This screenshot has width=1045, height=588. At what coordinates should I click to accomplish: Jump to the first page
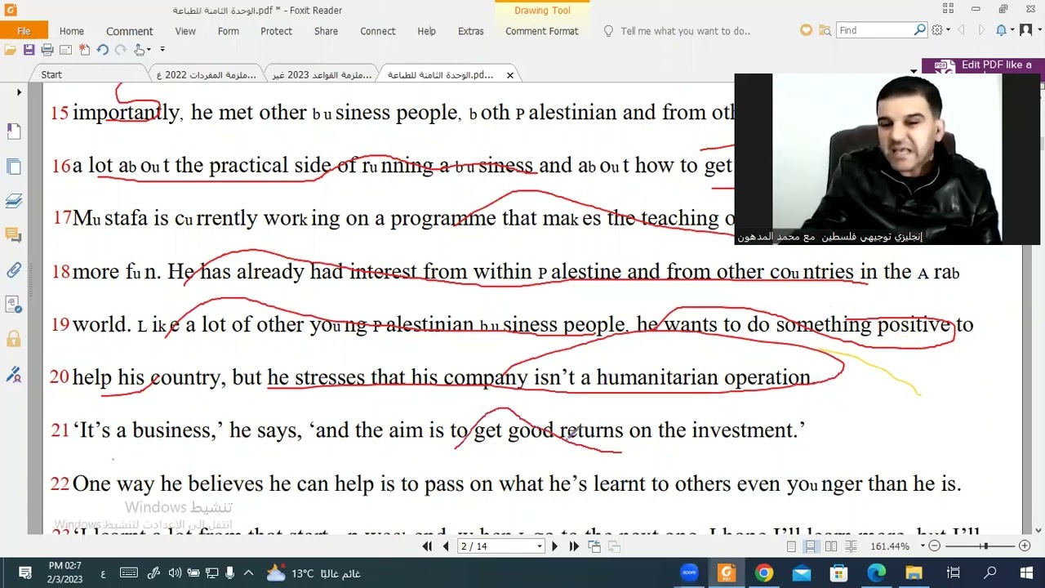point(427,546)
